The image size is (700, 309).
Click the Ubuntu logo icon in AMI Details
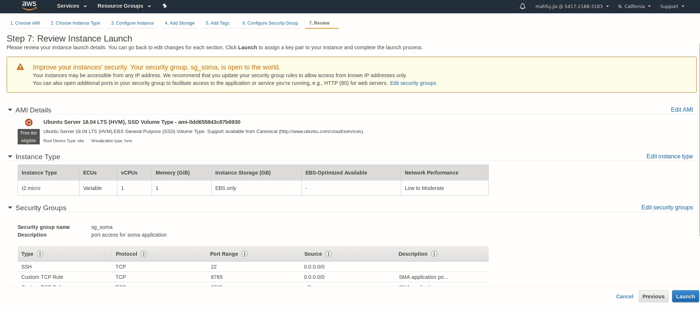29,122
